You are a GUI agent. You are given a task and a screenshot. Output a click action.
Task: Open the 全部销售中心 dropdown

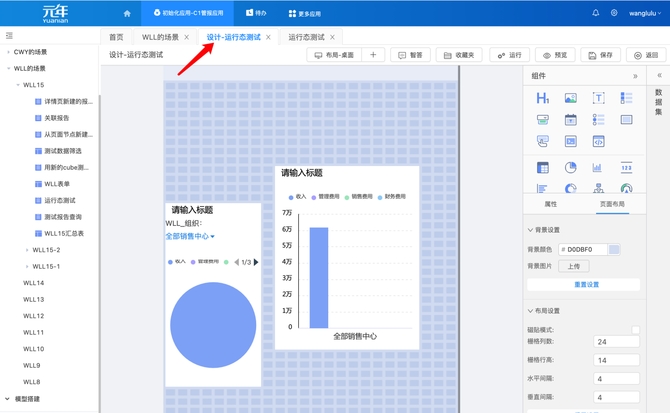pos(190,236)
